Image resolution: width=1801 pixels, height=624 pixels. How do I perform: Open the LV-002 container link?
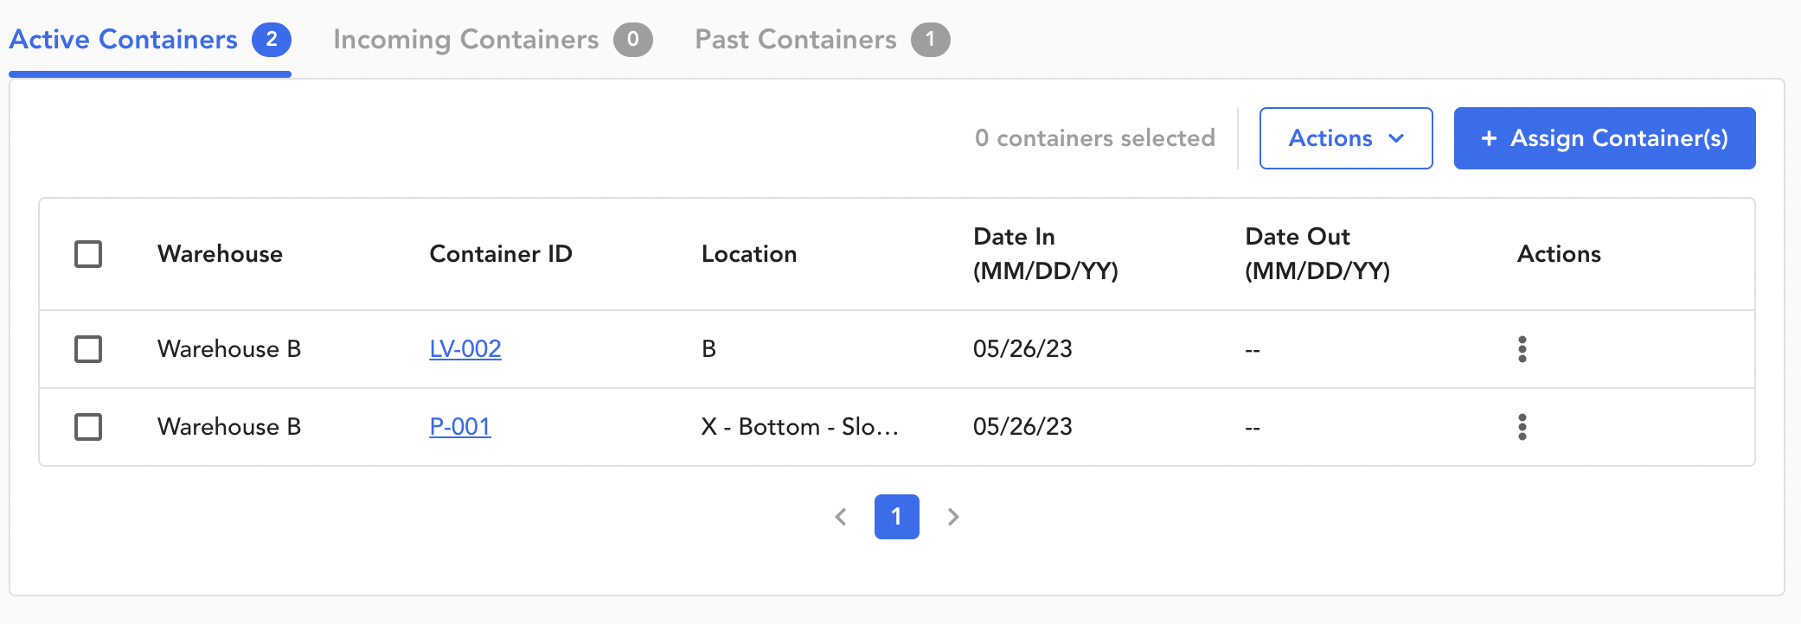pyautogui.click(x=465, y=349)
